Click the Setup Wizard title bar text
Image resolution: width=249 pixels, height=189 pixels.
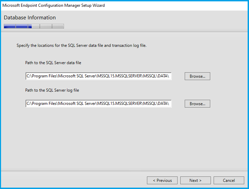[x=53, y=5]
